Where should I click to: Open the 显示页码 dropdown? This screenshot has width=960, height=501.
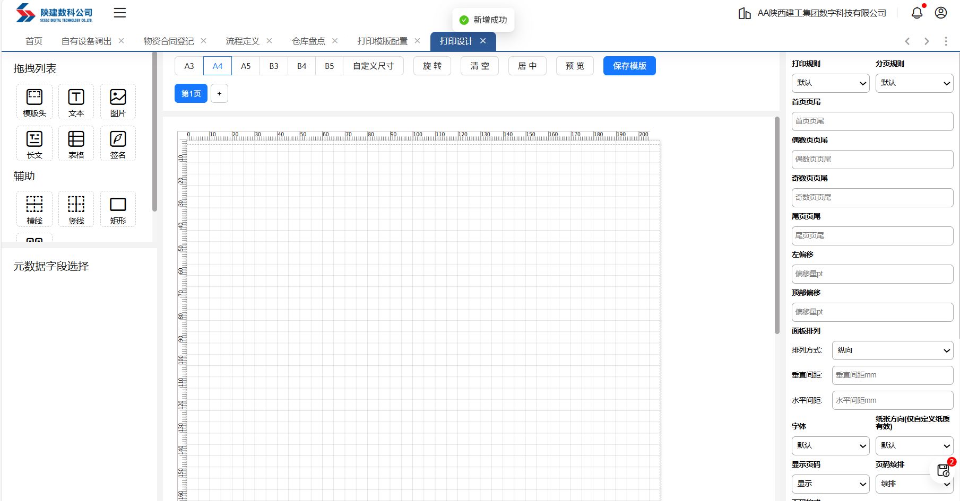click(830, 484)
